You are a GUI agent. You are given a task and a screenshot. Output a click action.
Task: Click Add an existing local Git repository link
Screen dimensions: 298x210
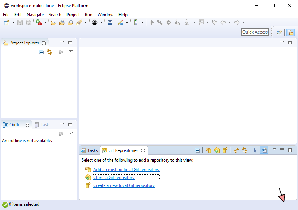pos(126,170)
